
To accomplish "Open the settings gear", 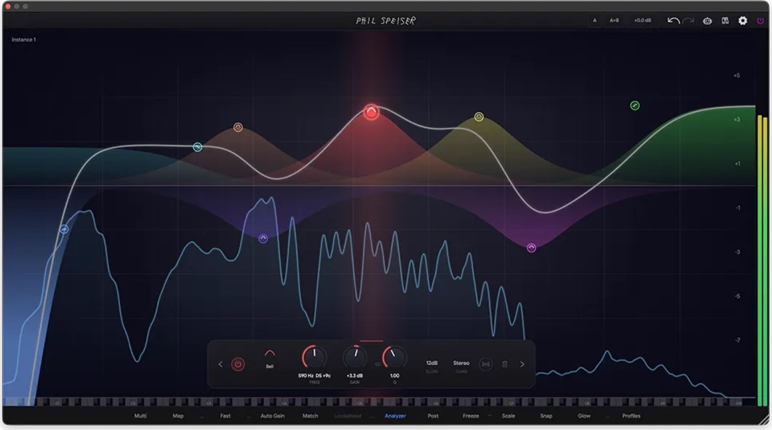I will pos(743,20).
